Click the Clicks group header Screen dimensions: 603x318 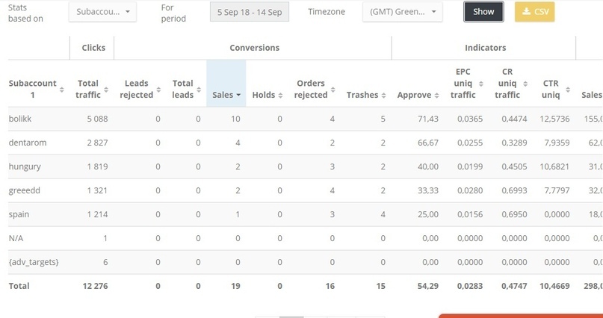point(93,48)
